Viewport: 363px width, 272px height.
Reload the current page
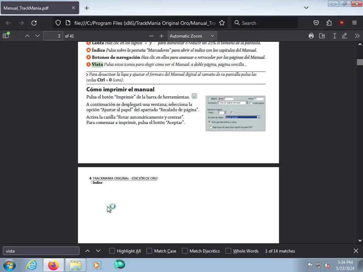tap(34, 23)
